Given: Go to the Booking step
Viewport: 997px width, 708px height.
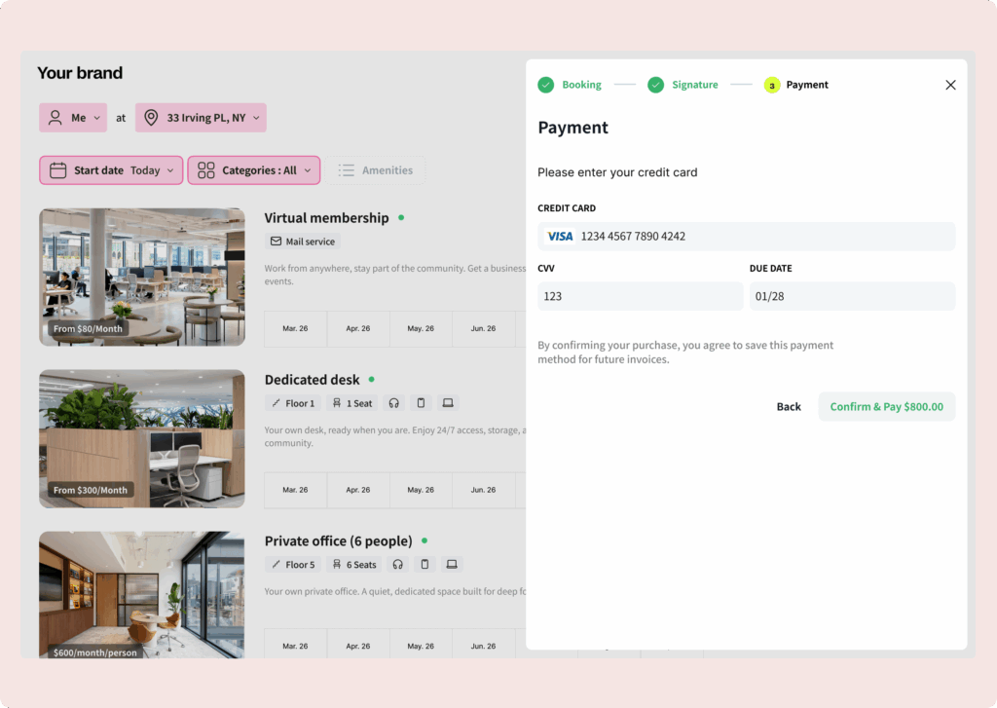Looking at the screenshot, I should click(571, 85).
